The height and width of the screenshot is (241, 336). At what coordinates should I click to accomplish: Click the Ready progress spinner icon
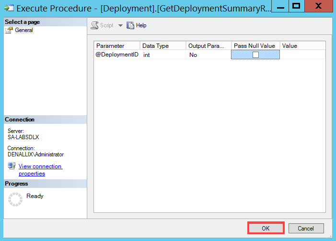click(x=15, y=199)
